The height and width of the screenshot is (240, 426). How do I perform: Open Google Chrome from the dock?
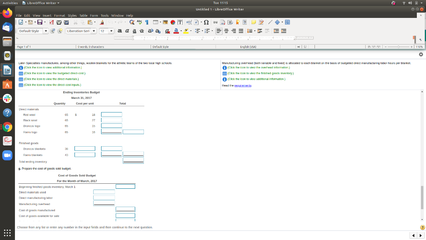[7, 127]
